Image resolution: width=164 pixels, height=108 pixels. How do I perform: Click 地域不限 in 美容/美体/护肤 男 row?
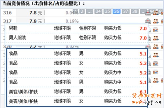pyautogui.click(x=63, y=92)
